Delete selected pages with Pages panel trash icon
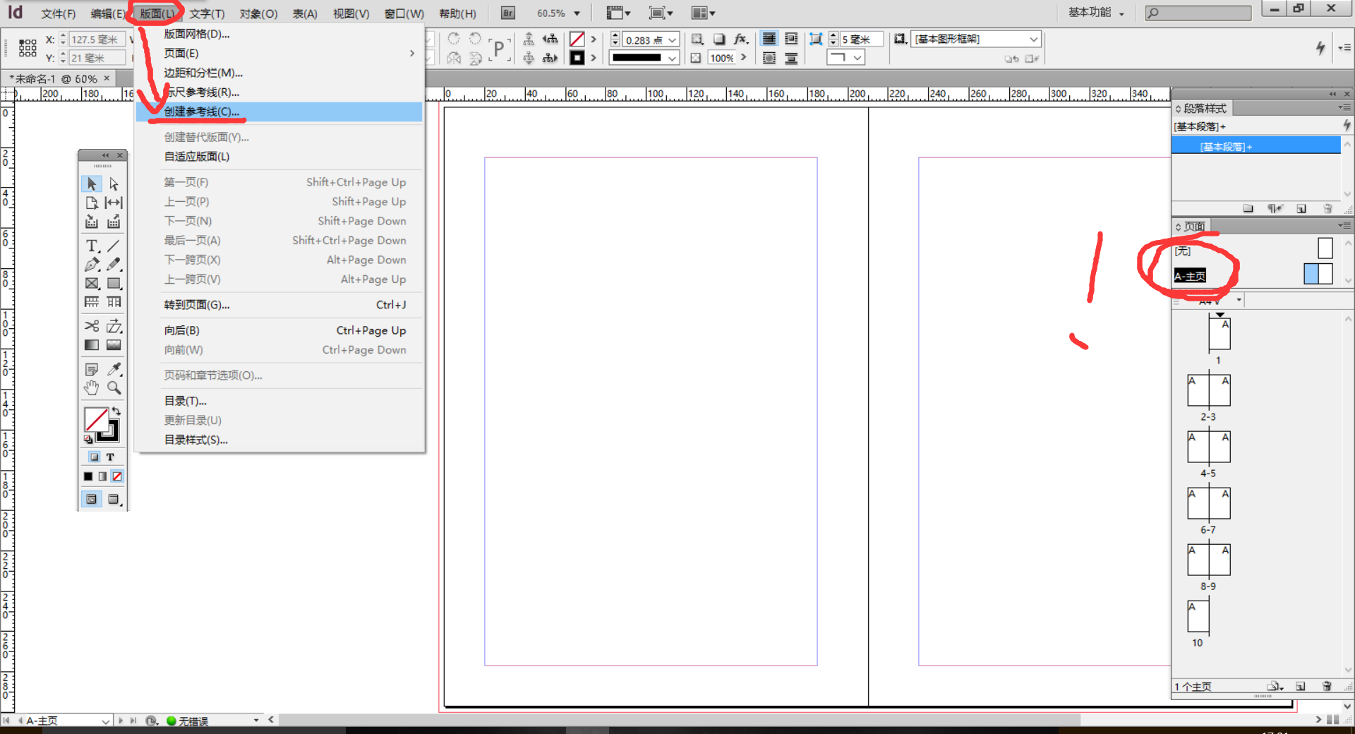 coord(1327,686)
